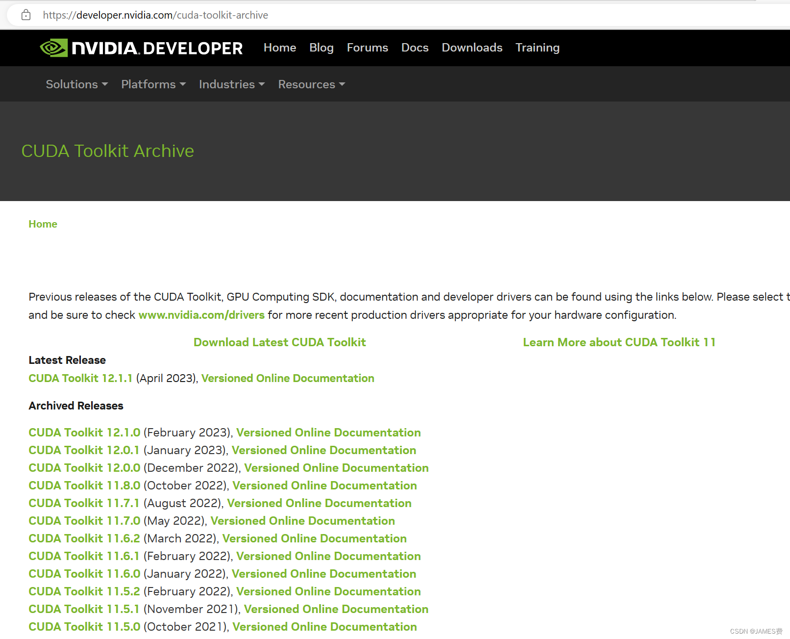Select the Latest Release heading text

[x=67, y=360]
